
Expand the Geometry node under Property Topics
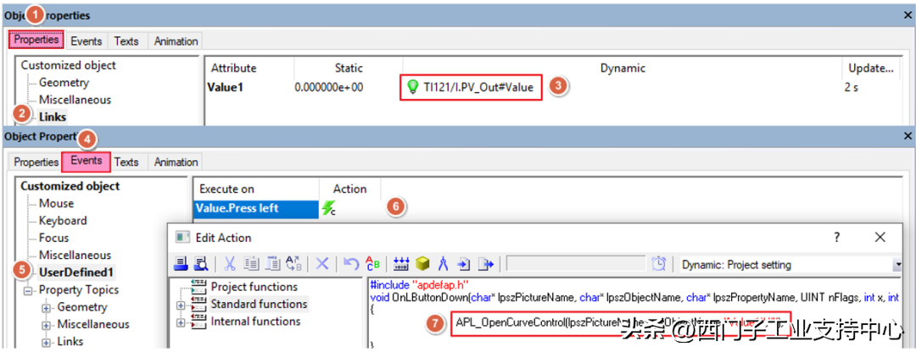point(47,308)
